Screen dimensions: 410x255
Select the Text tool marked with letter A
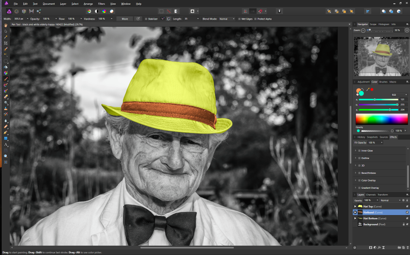6,144
